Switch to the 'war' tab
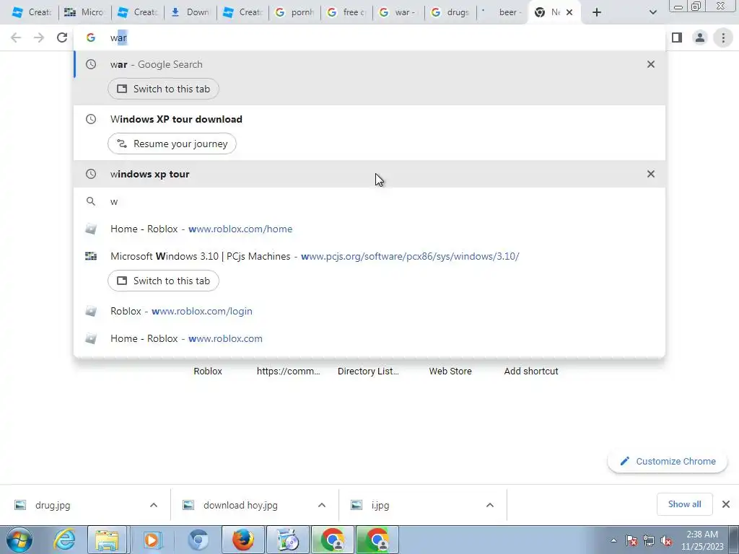739x554 pixels. pyautogui.click(x=398, y=12)
